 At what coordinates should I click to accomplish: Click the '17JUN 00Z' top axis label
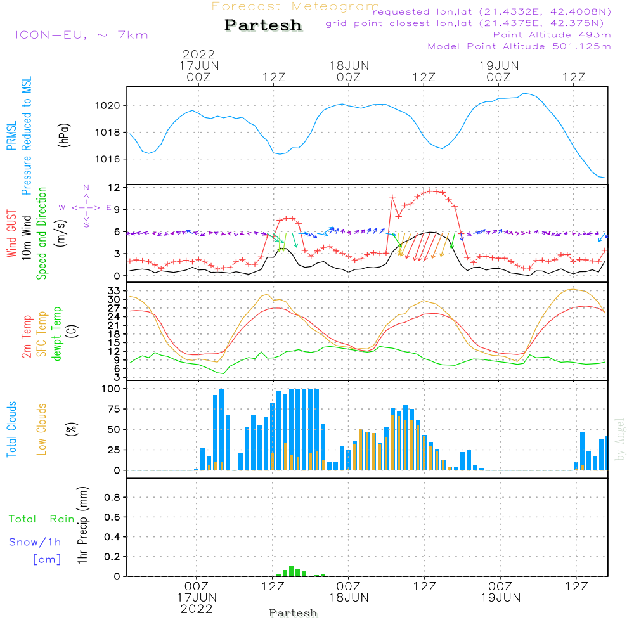tap(199, 71)
